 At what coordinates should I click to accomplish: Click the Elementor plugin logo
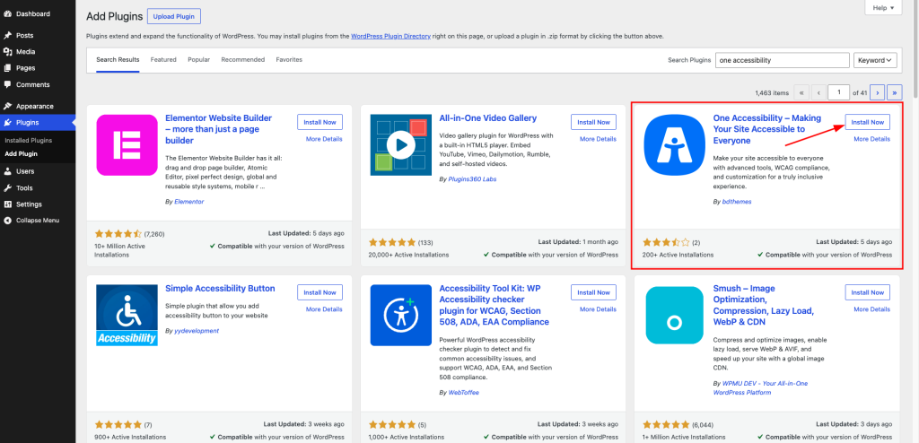click(127, 144)
